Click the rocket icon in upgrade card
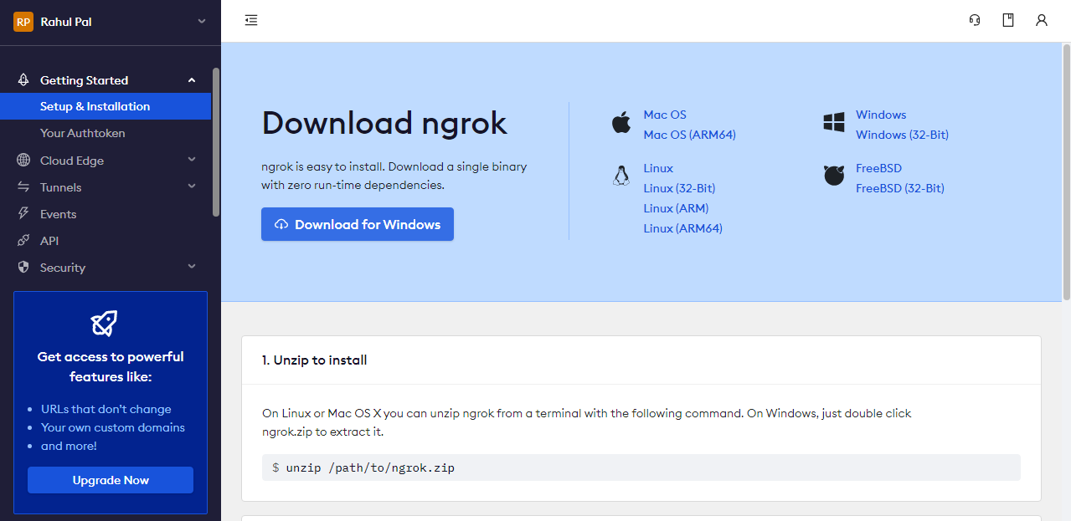The width and height of the screenshot is (1071, 521). pos(104,324)
